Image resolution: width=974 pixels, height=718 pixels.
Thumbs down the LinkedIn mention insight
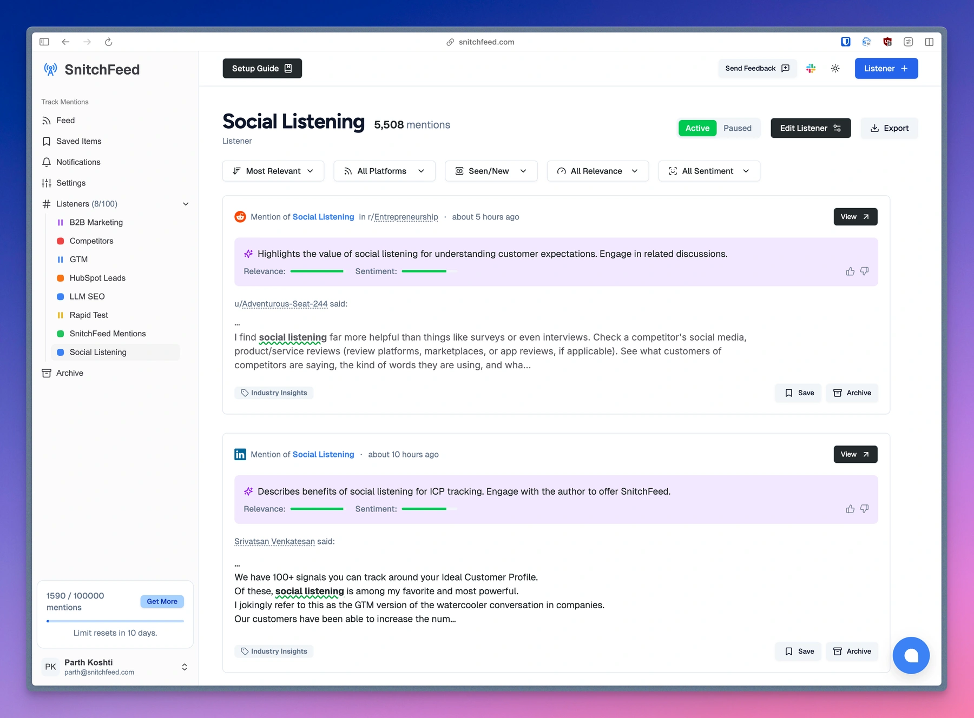(864, 509)
